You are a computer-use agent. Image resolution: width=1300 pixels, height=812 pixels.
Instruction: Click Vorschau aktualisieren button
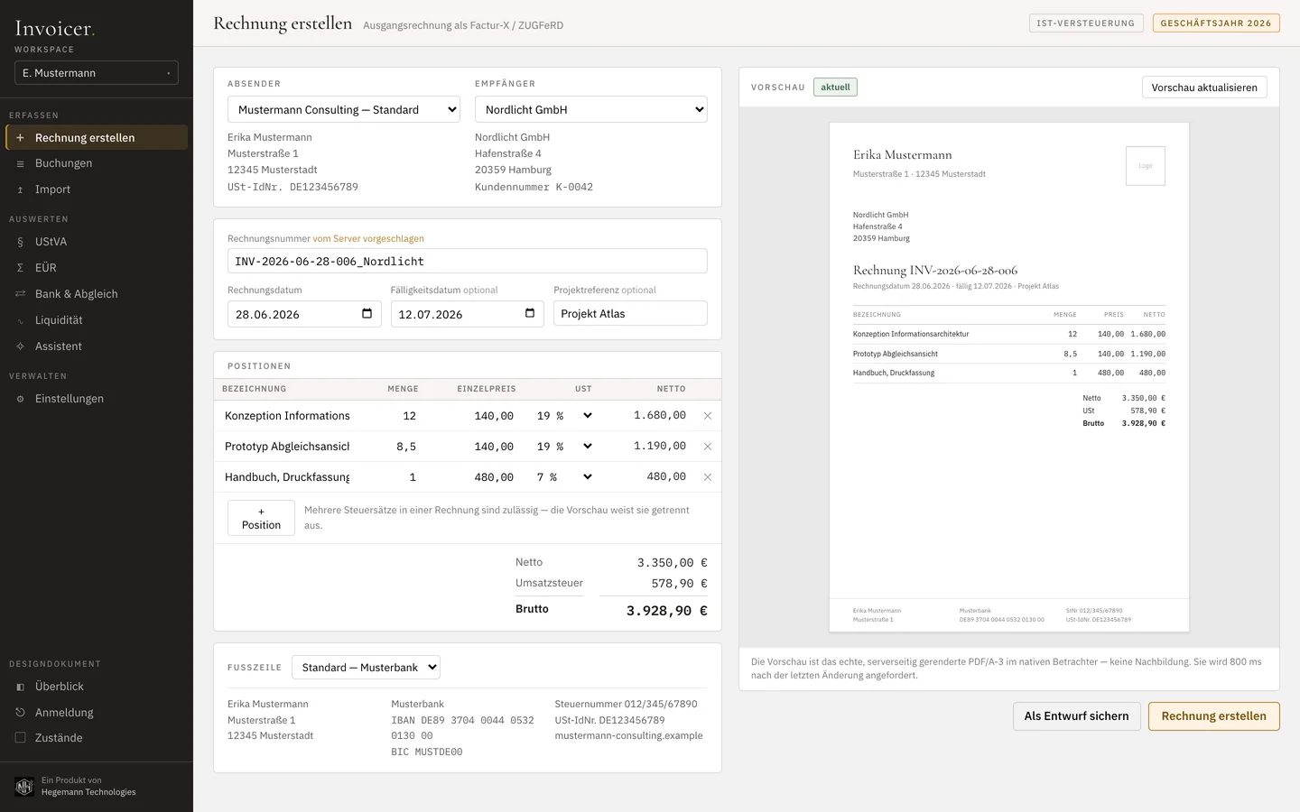point(1204,88)
